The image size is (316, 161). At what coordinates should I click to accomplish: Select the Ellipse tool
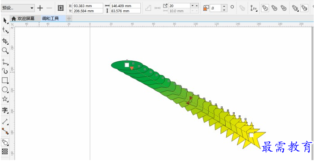[5, 89]
